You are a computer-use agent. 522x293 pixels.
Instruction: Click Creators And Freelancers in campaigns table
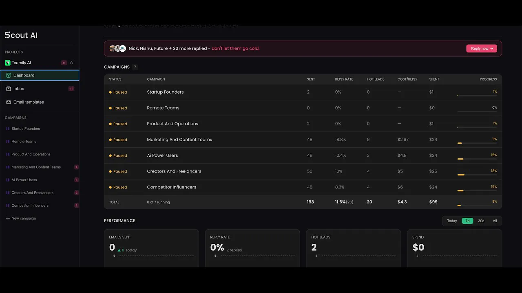coord(174,171)
